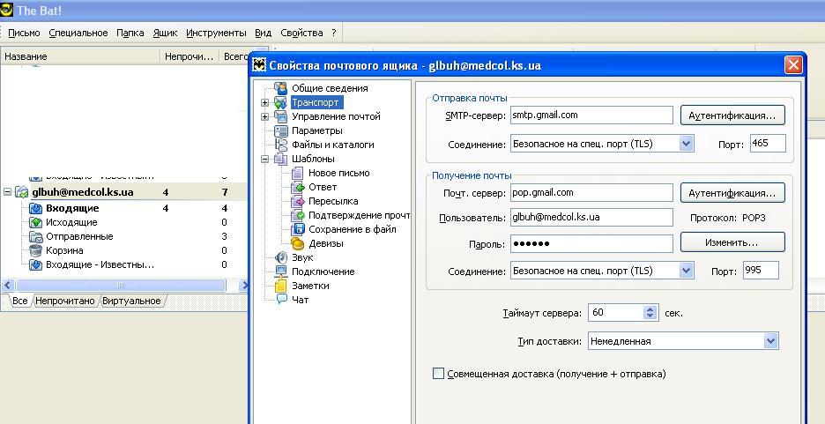Open Тип доставки dropdown
The image size is (825, 424).
coord(770,341)
